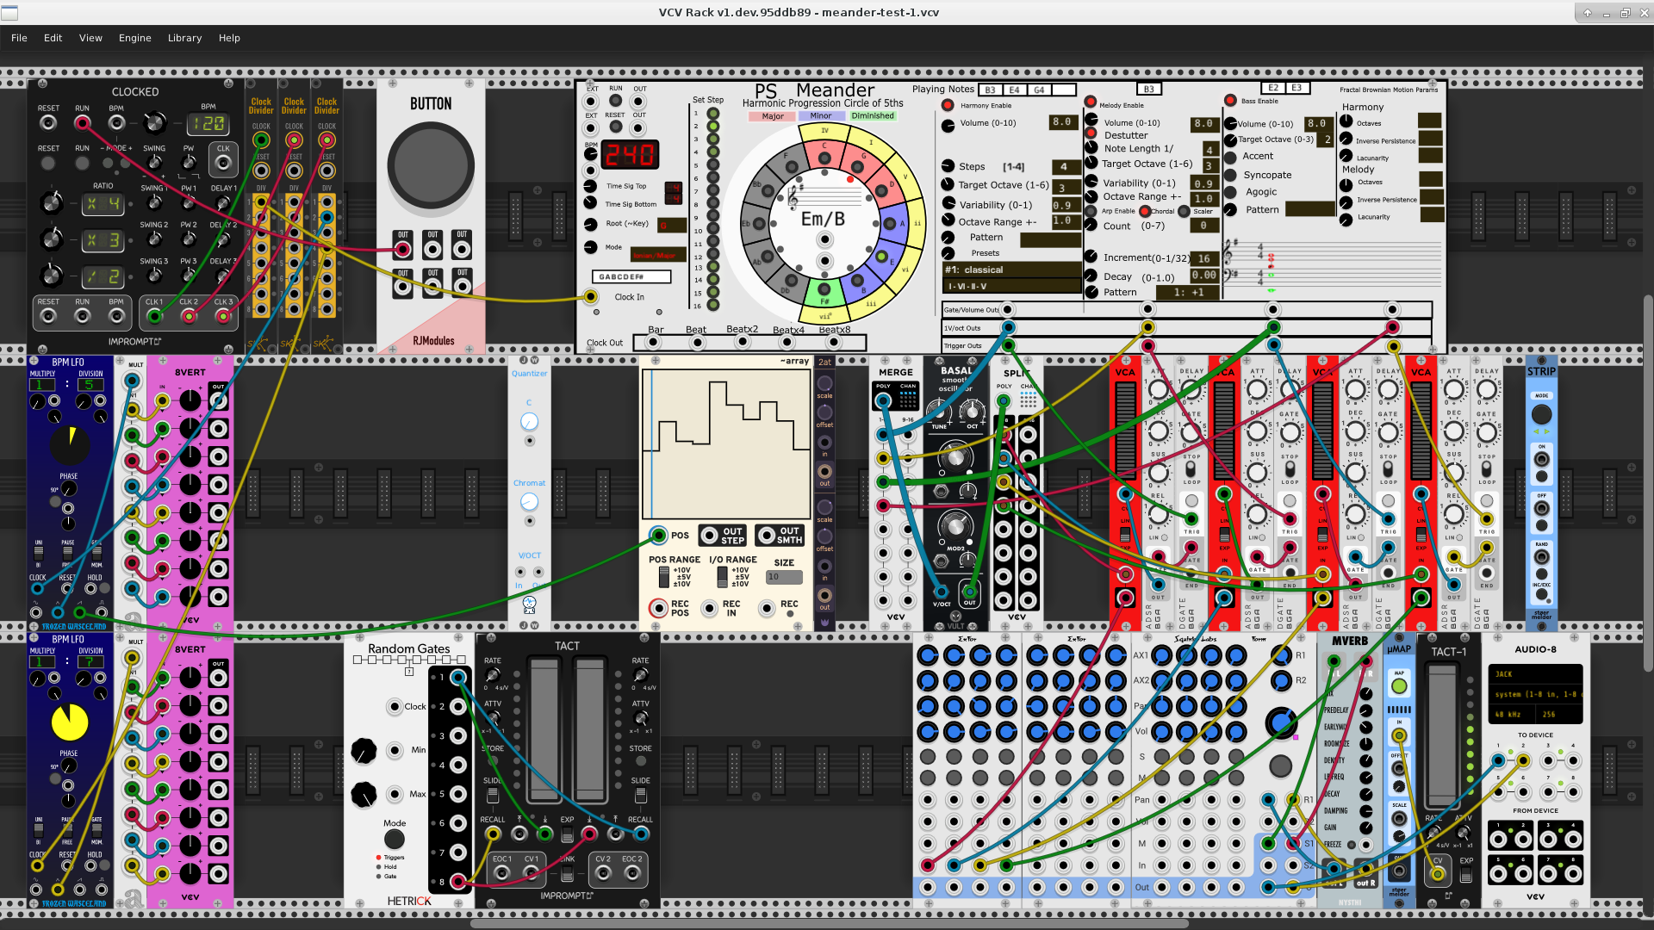Click the Meander RUN button
1654x930 pixels.
pos(615,102)
